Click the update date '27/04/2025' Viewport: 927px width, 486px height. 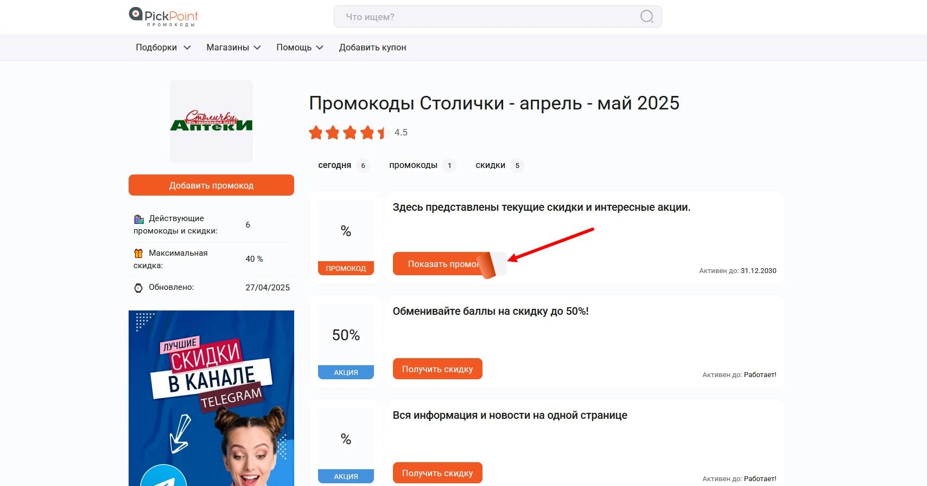coord(268,288)
